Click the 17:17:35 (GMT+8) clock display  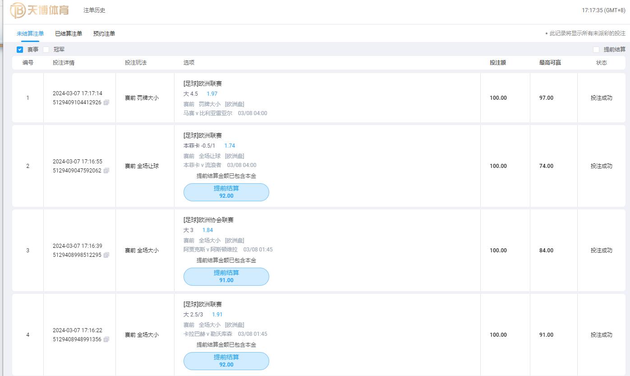(603, 10)
